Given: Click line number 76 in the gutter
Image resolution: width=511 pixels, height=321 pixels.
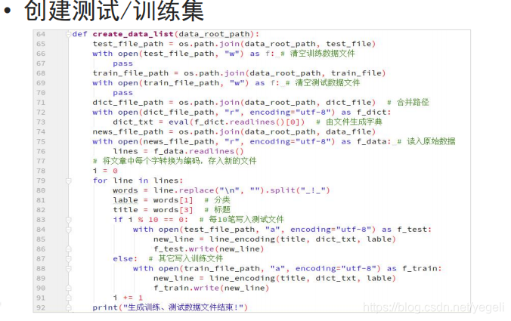Looking at the screenshot, I should (41, 151).
